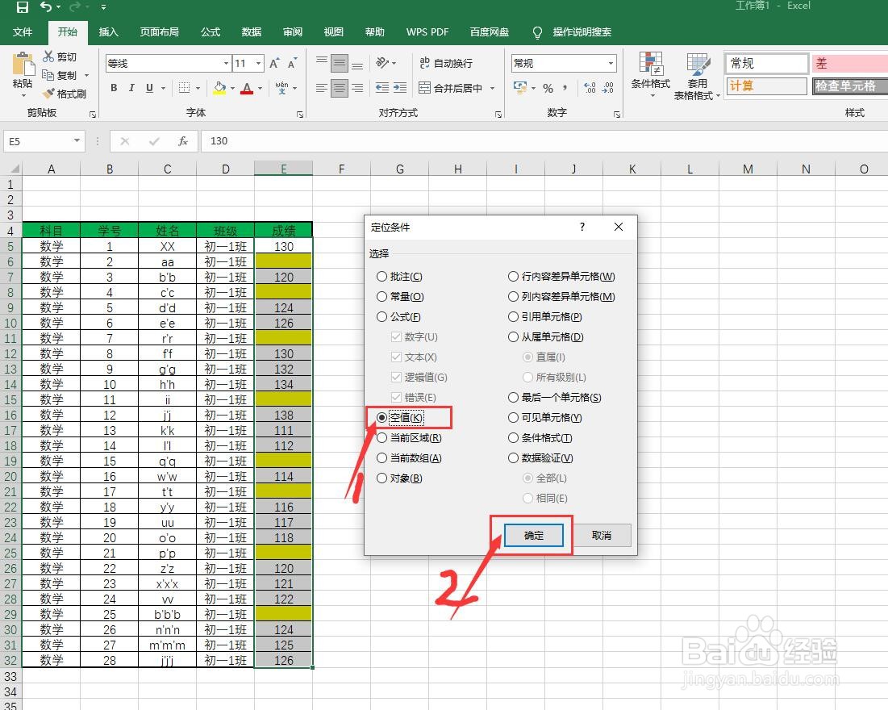The height and width of the screenshot is (710, 888).
Task: Open the number format 常规 dropdown
Action: (611, 62)
